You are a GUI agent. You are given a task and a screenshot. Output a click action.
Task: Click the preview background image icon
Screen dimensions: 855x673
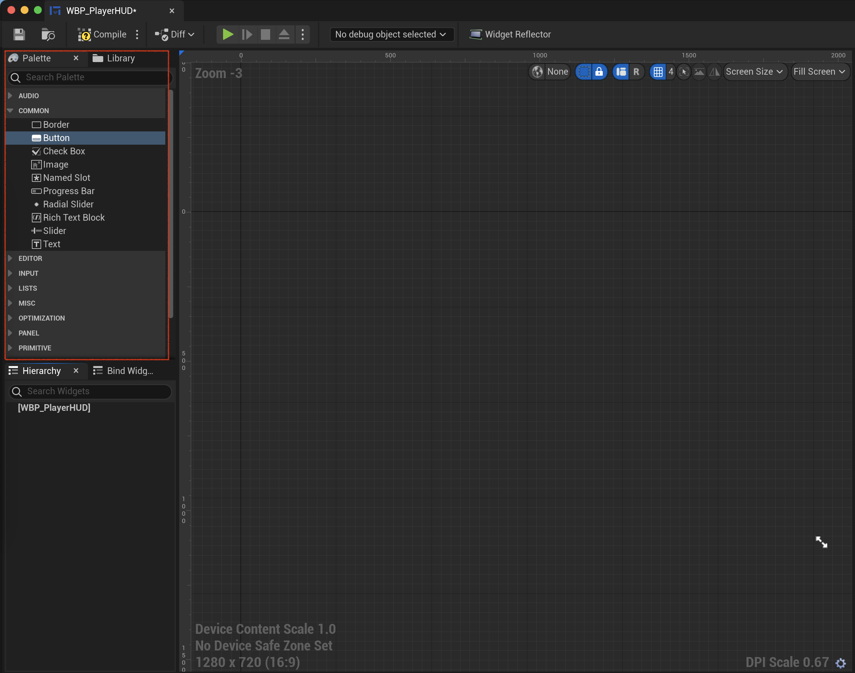(x=699, y=72)
